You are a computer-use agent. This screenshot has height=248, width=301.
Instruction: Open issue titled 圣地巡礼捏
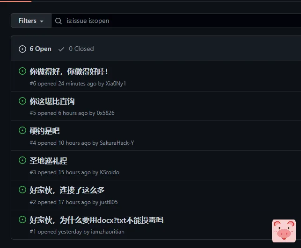[48, 161]
